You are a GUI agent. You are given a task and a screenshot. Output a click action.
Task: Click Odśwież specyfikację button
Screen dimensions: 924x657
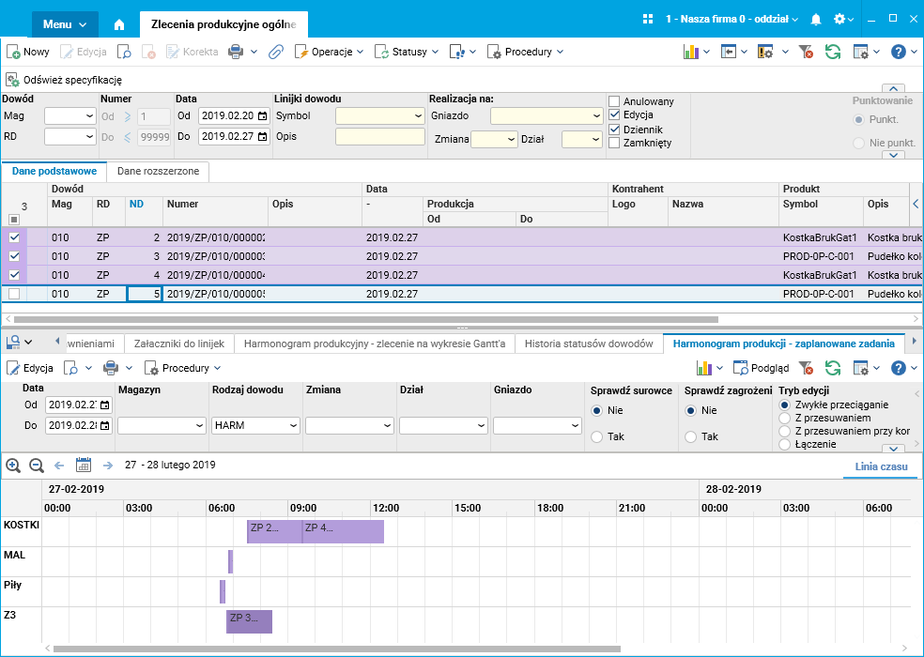click(x=64, y=80)
